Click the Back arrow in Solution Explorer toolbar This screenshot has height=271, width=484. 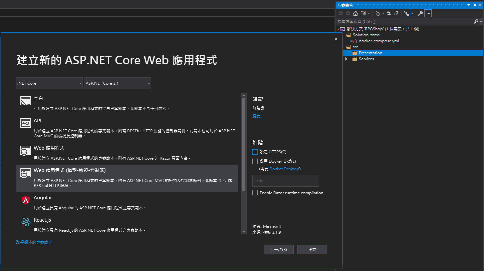341,13
